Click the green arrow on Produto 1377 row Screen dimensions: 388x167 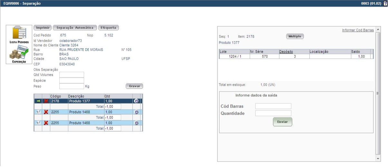(38, 101)
